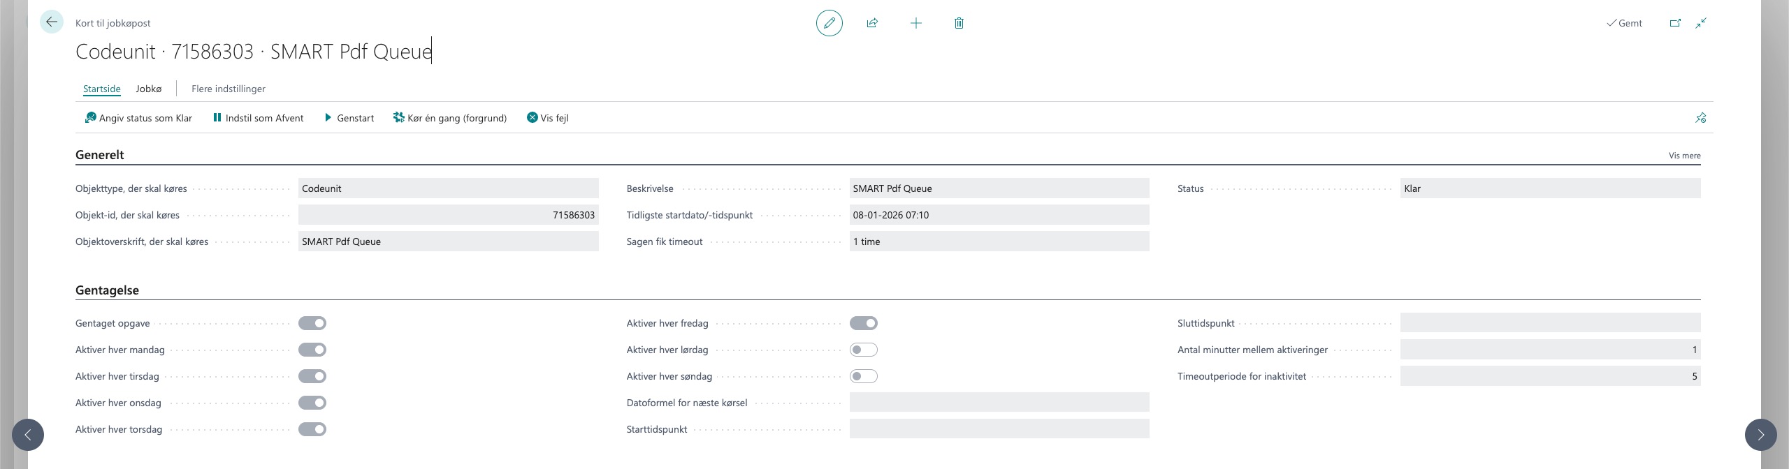
Task: Enable Aktiver hver søndag switch
Action: [x=863, y=376]
